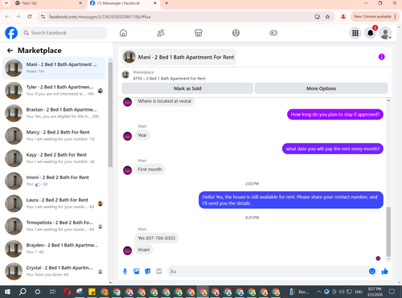The width and height of the screenshot is (402, 298).
Task: Click the 'what date you will pay' message
Action: coord(333,149)
